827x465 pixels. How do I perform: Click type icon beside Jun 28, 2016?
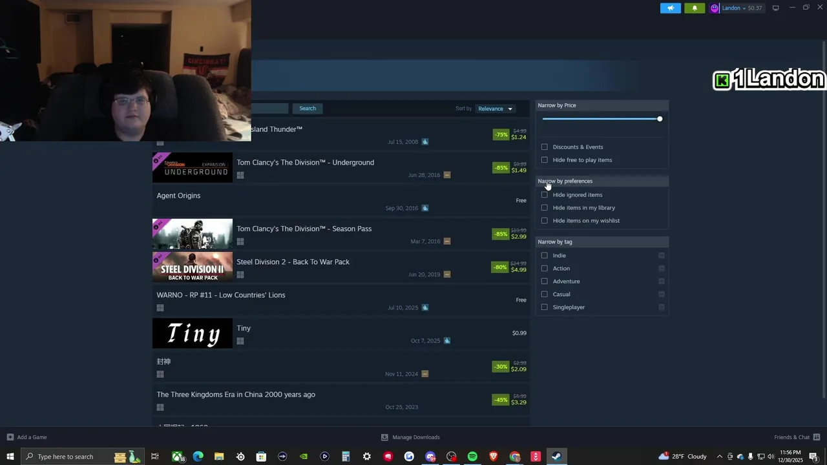tap(446, 175)
